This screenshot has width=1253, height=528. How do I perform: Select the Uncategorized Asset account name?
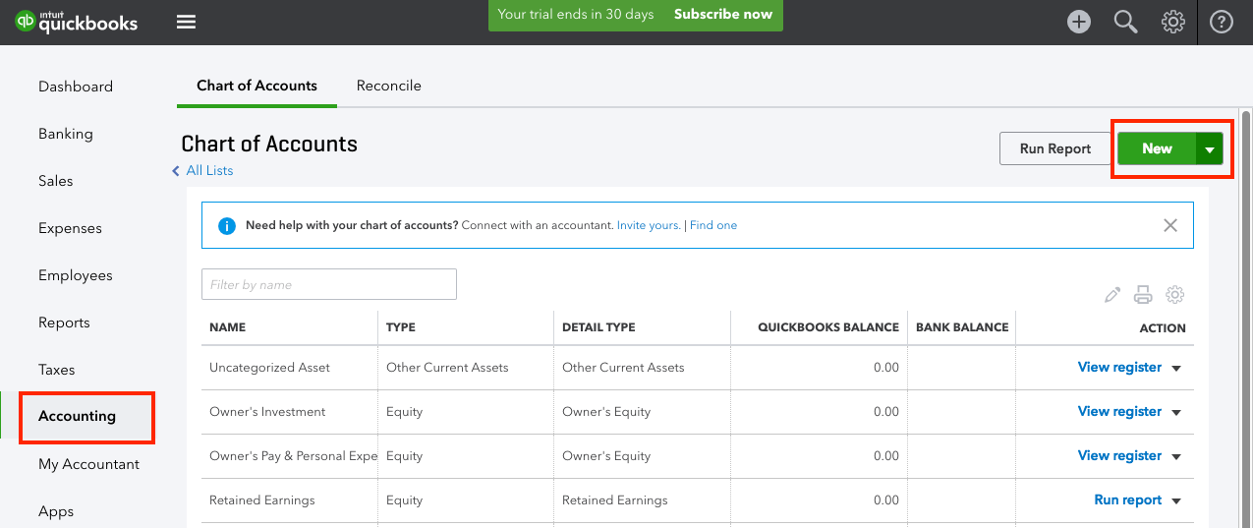pos(269,368)
